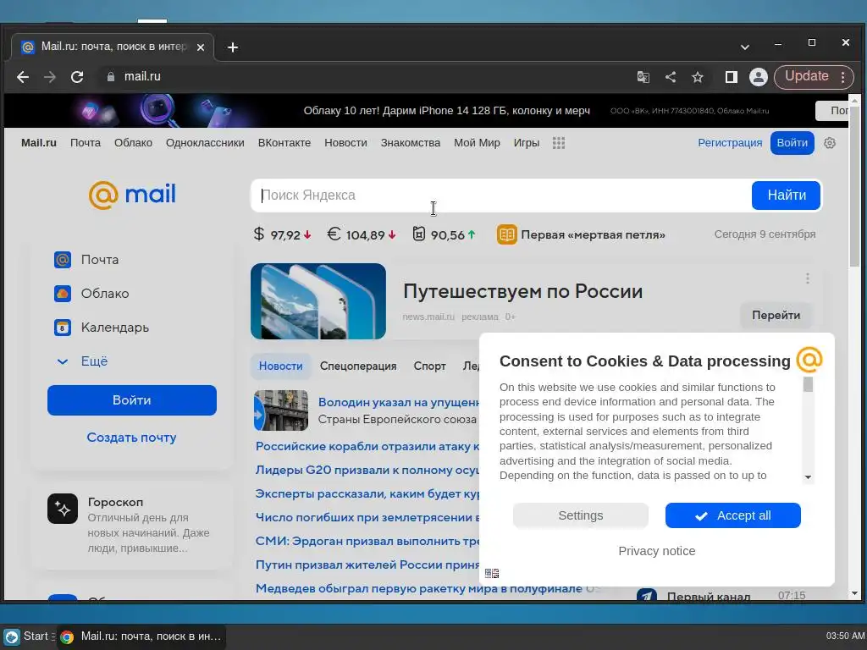Image resolution: width=867 pixels, height=650 pixels.
Task: Click the browser forward arrow
Action: 50,77
